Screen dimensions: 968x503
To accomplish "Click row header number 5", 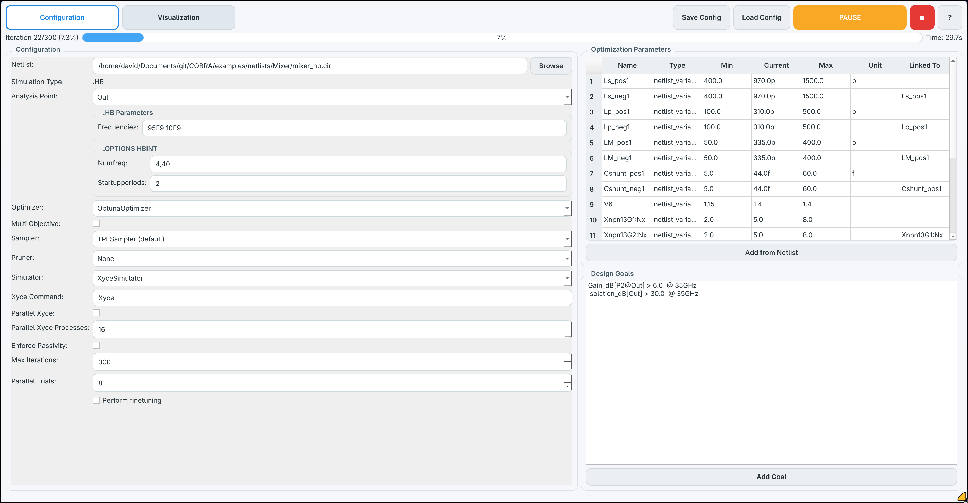I will click(x=594, y=143).
